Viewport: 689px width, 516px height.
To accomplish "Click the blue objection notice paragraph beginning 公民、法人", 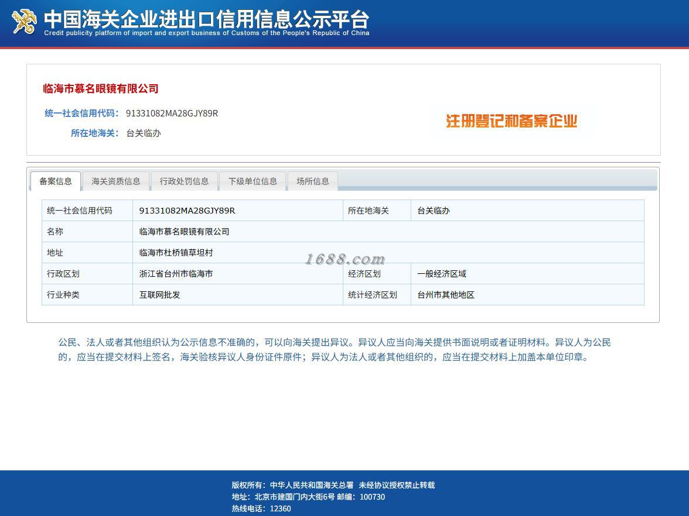I will pos(335,350).
